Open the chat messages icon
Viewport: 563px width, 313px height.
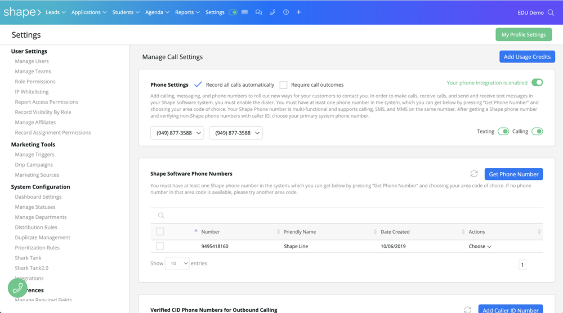[258, 12]
